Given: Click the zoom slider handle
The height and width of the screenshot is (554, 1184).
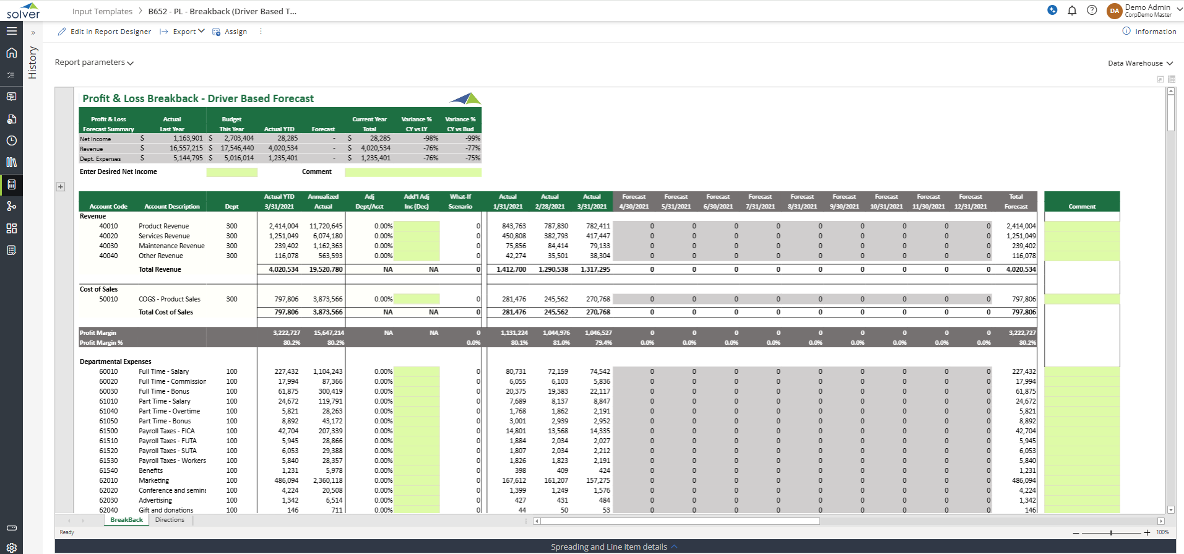Looking at the screenshot, I should point(1111,532).
